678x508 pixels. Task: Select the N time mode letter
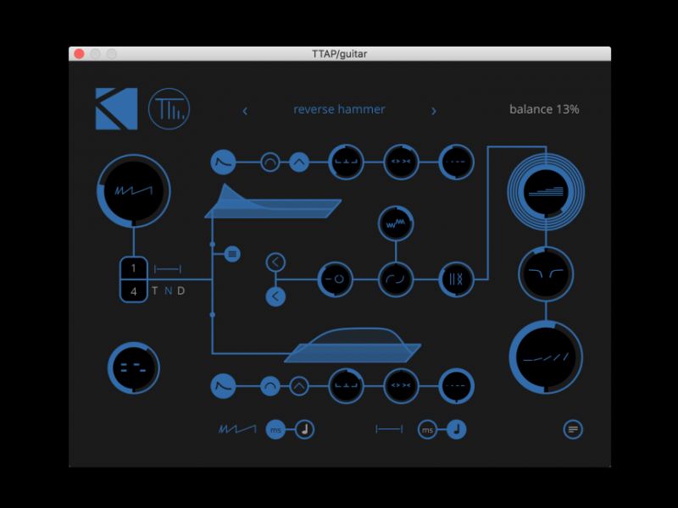168,290
